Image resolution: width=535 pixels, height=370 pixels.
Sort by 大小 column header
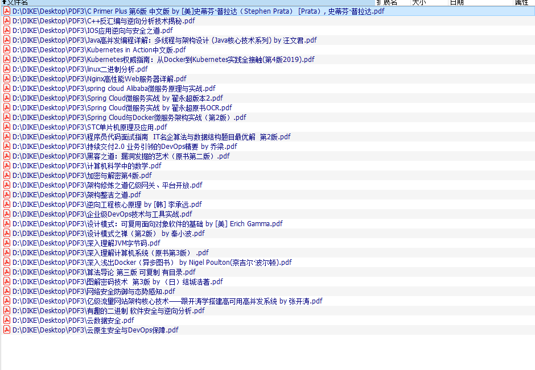point(429,2)
